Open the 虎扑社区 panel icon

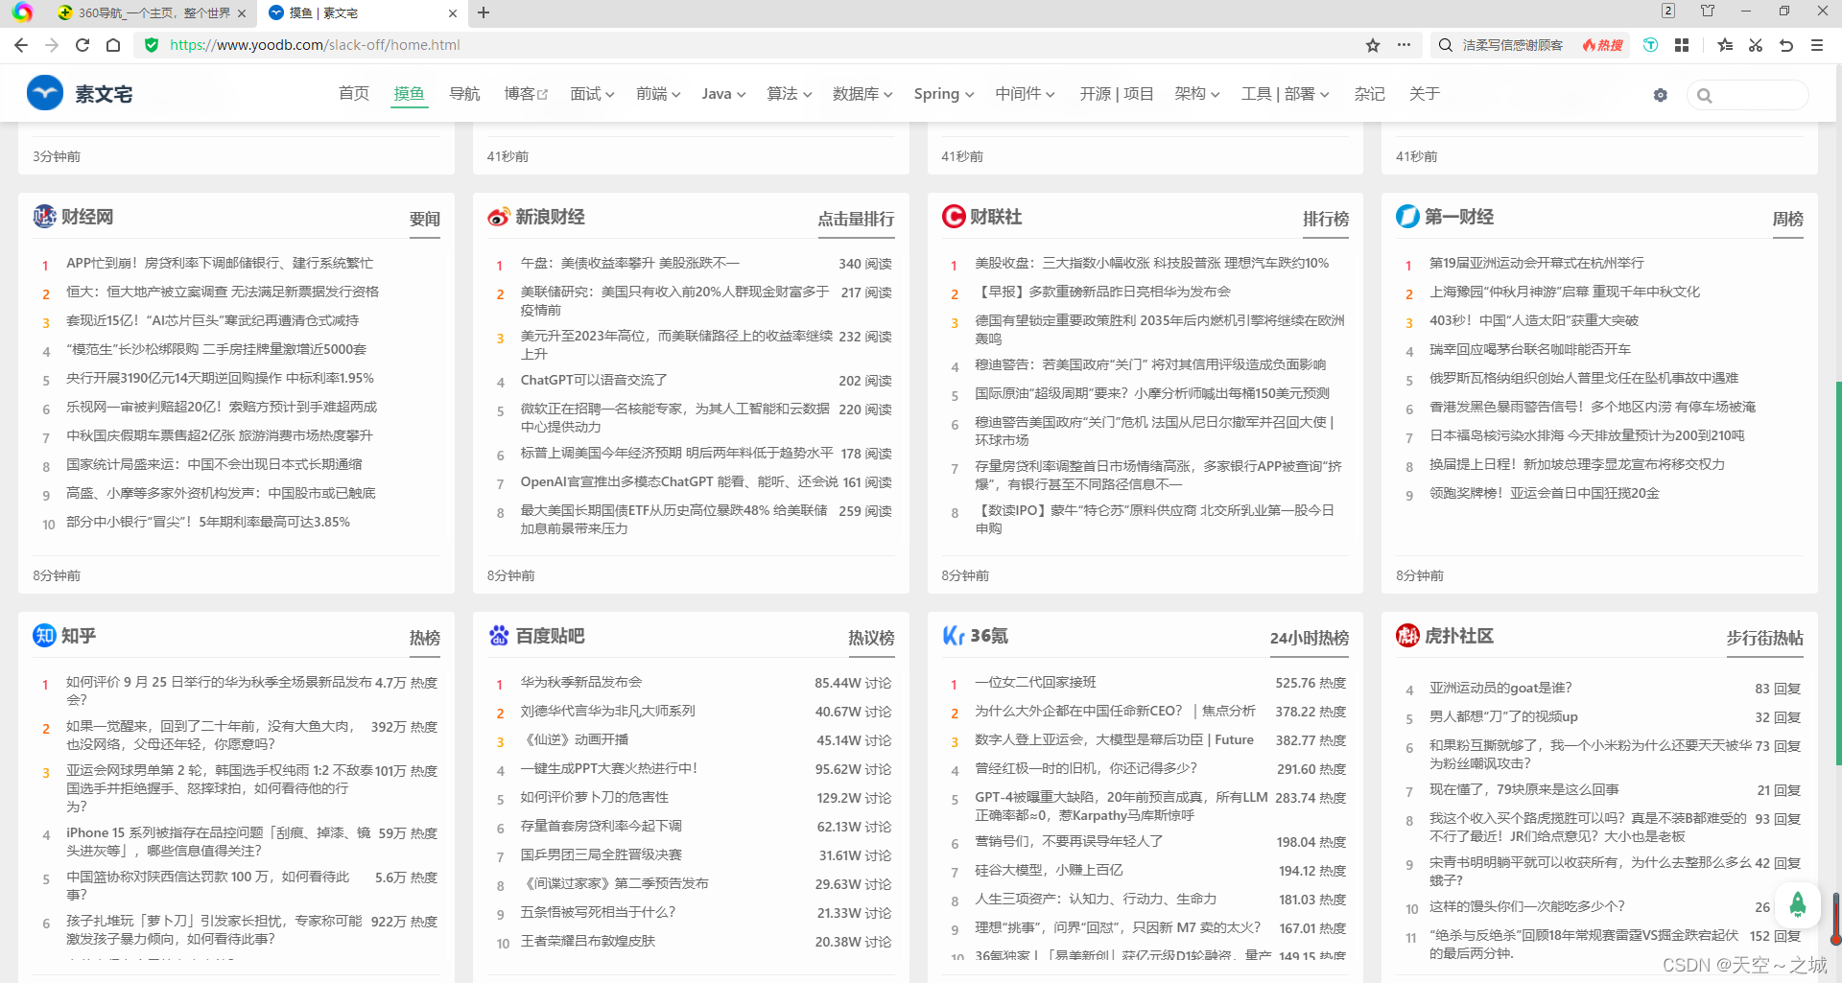tap(1406, 635)
